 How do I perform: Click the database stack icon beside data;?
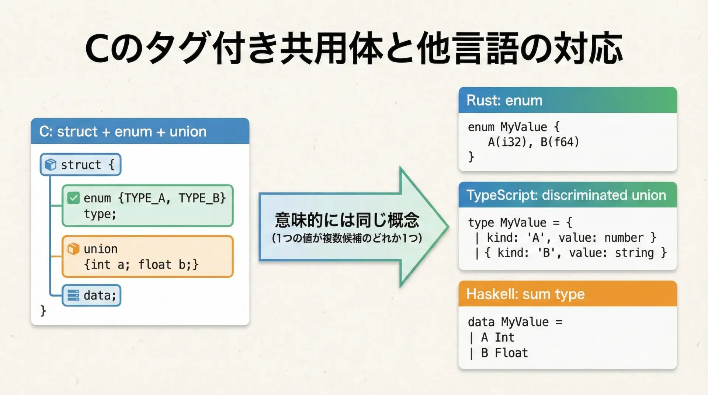[73, 296]
